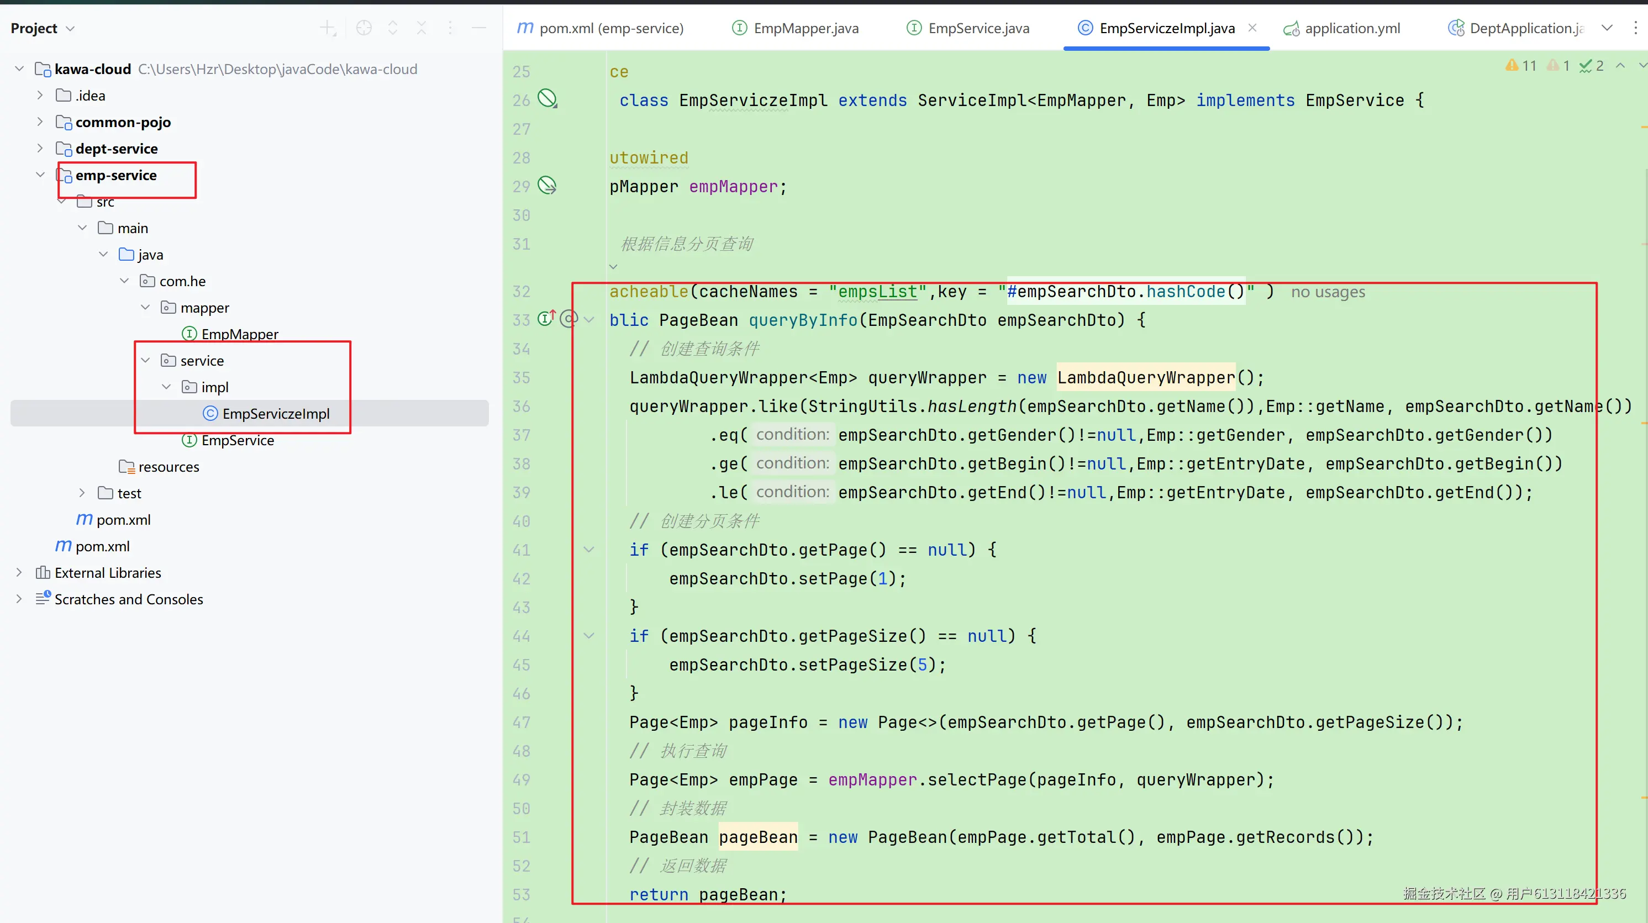Fold the if block at line 44
The image size is (1648, 923).
click(x=589, y=636)
